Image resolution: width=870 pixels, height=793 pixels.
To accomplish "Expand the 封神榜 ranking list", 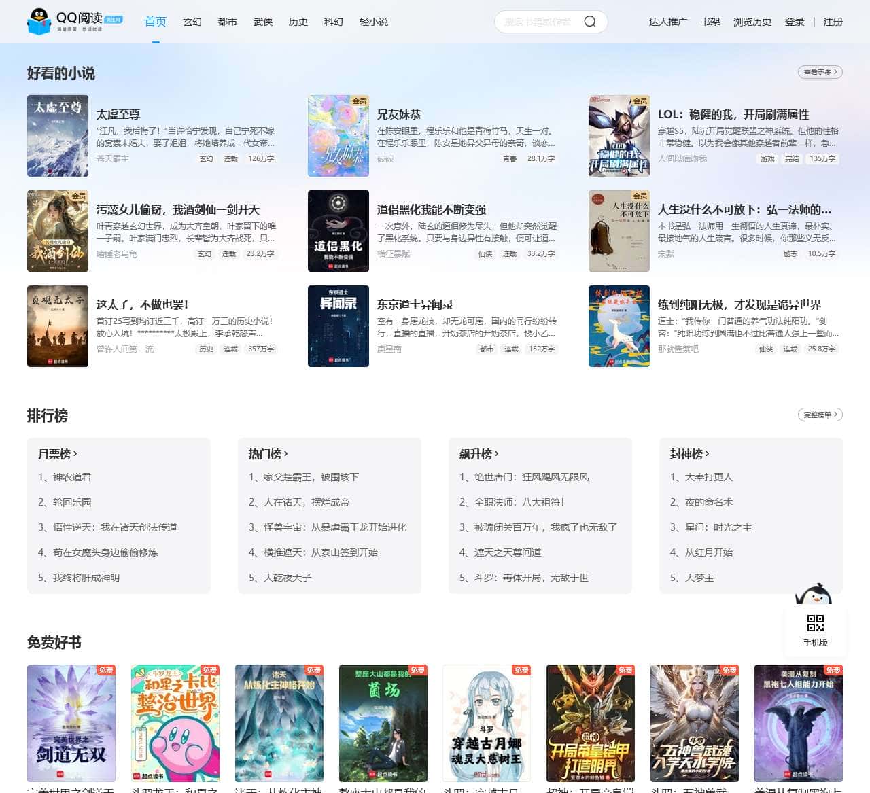I will [690, 454].
